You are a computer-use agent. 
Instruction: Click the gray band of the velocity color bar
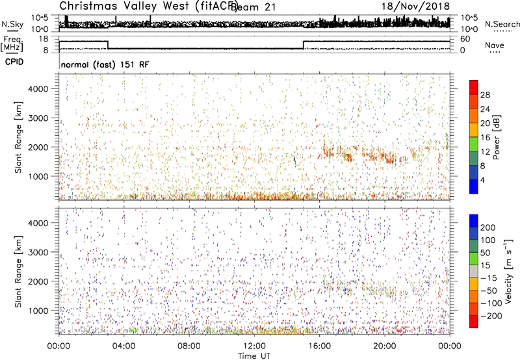click(474, 272)
